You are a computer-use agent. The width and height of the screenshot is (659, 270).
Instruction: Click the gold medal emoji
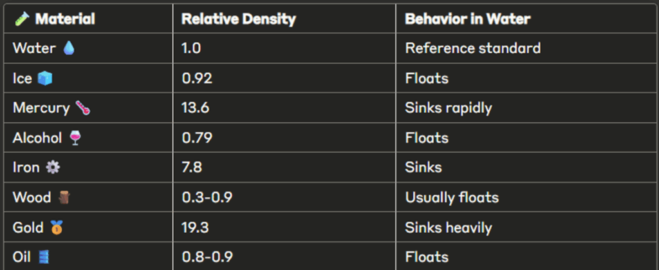(x=57, y=227)
